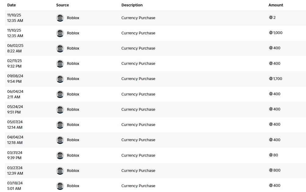This screenshot has width=306, height=192.
Task: Click the Robux icon beside amount 1,000
Action: (x=271, y=33)
